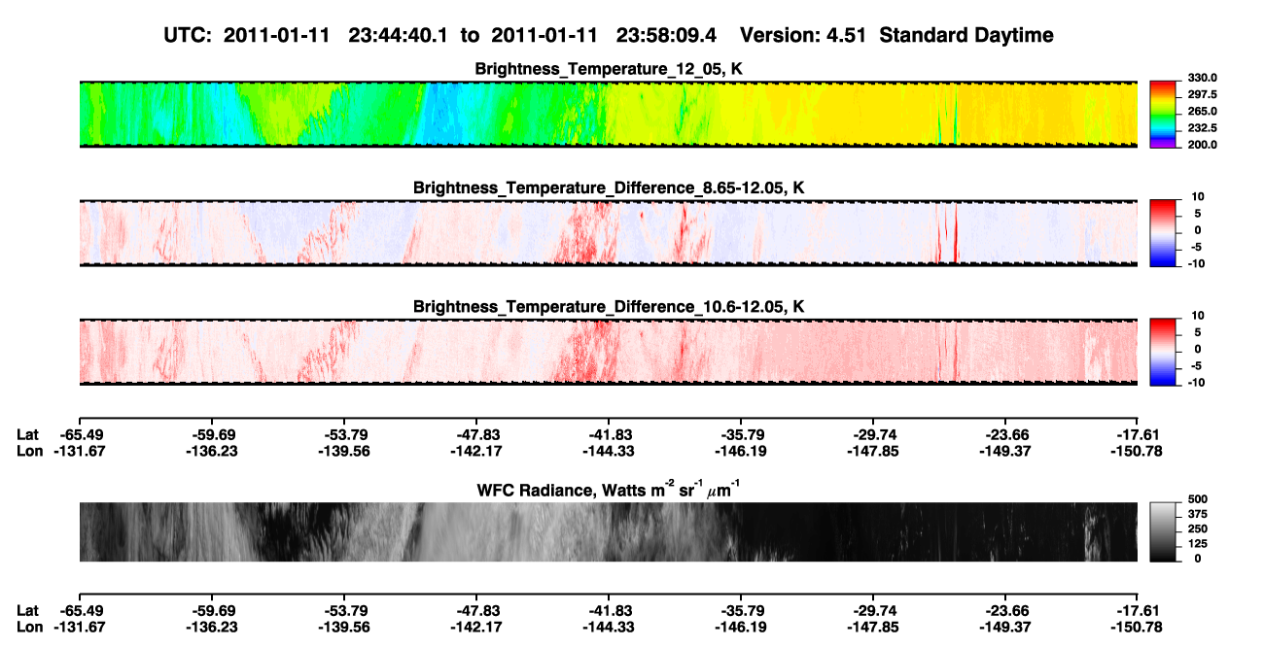Select the Brightness_Temperature_Difference_10.6-12.05, K title

[609, 307]
